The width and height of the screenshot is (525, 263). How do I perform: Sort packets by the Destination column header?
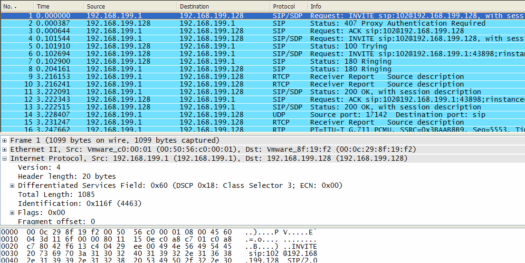click(x=223, y=6)
